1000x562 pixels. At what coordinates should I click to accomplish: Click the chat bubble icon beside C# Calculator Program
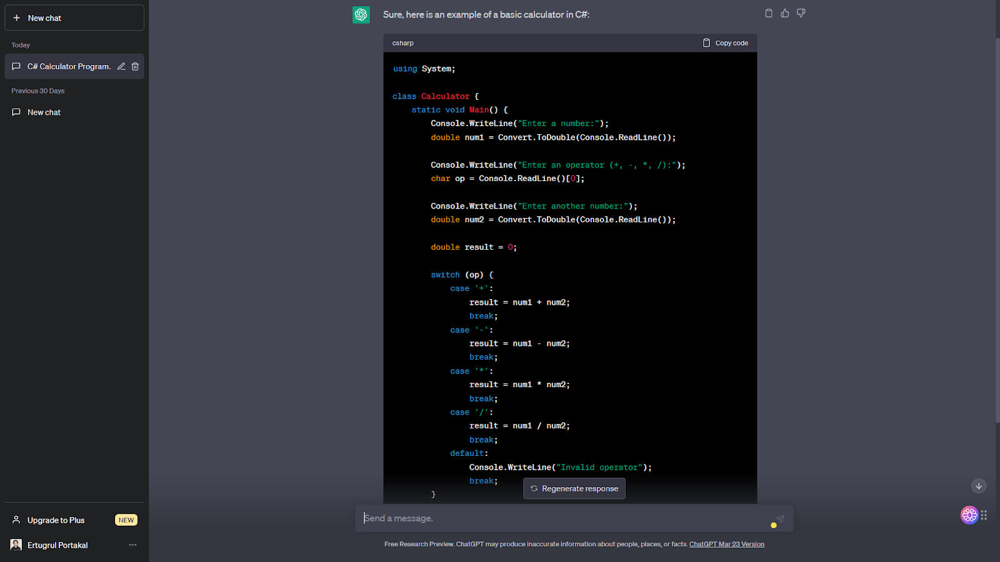point(16,66)
